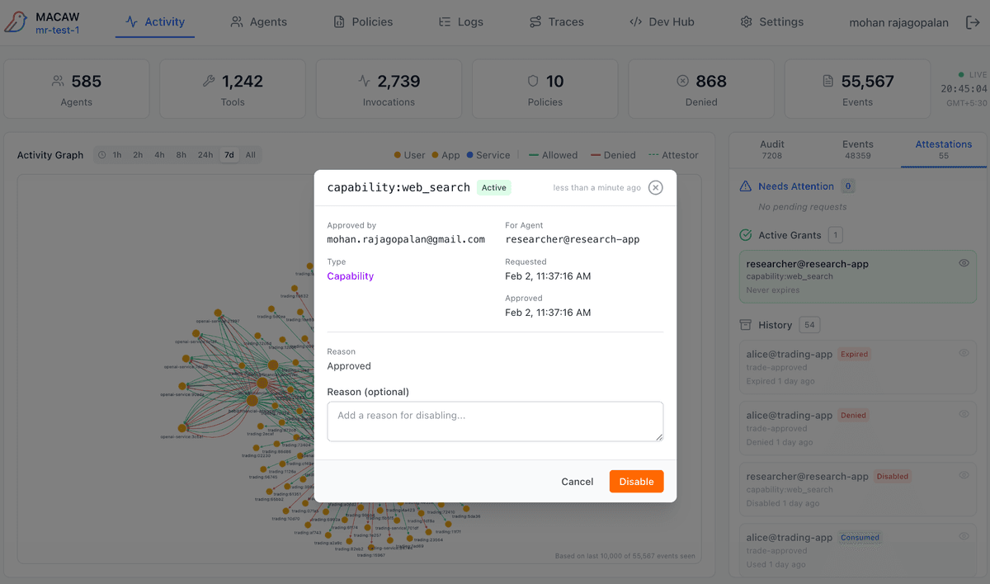Select the 24h time range filter

(205, 155)
